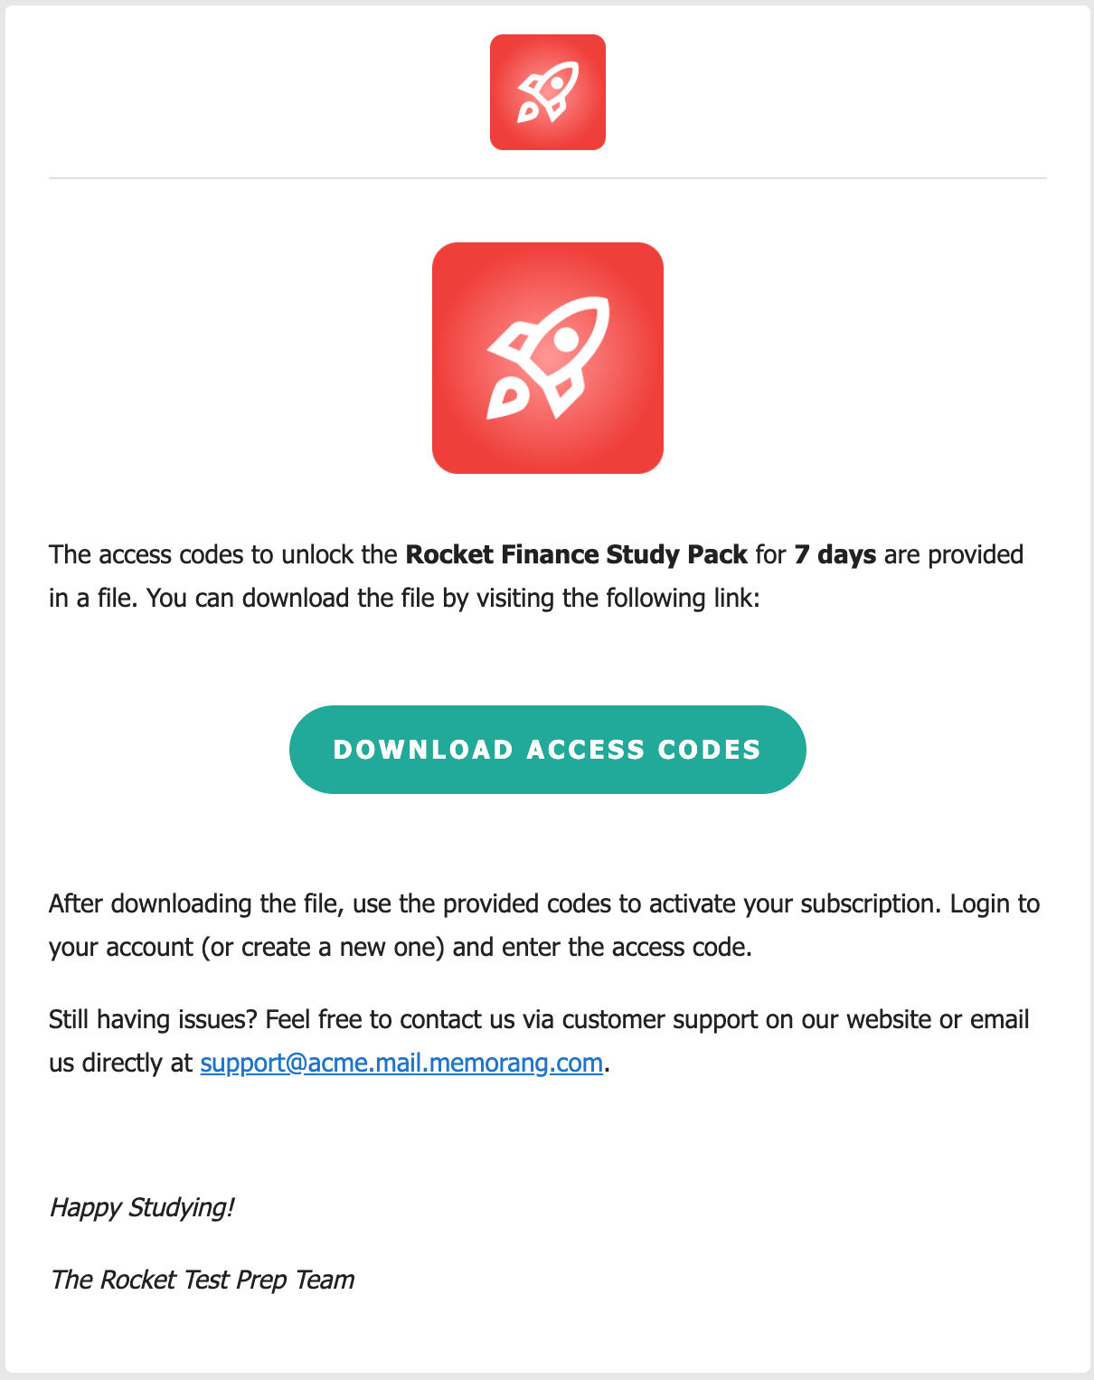Screen dimensions: 1094x1380
Task: Click the bold Rocket Finance Study Pack text
Action: tap(576, 554)
